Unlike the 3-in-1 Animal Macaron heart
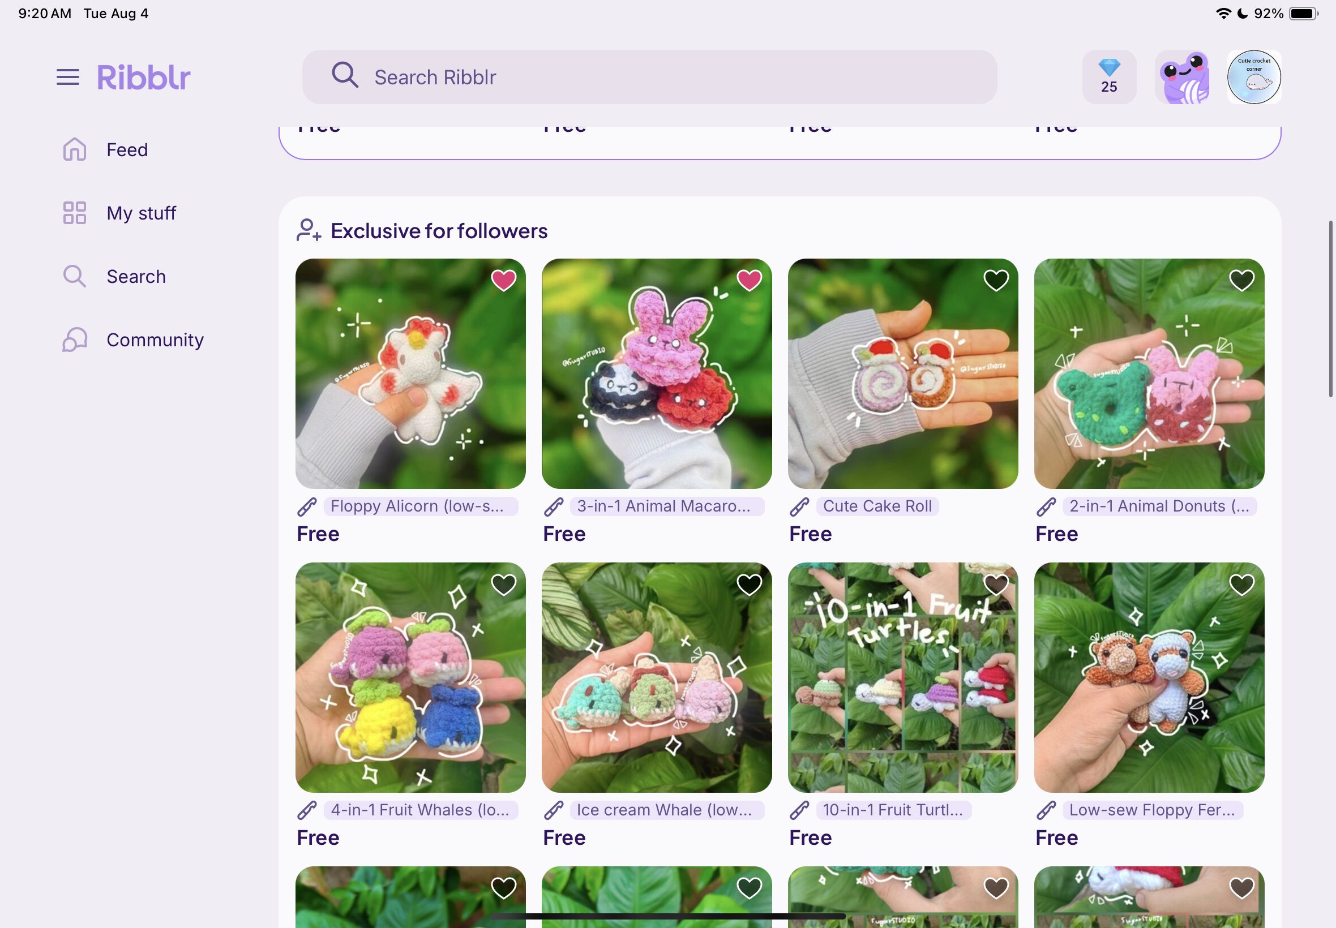Viewport: 1336px width, 928px height. (749, 280)
